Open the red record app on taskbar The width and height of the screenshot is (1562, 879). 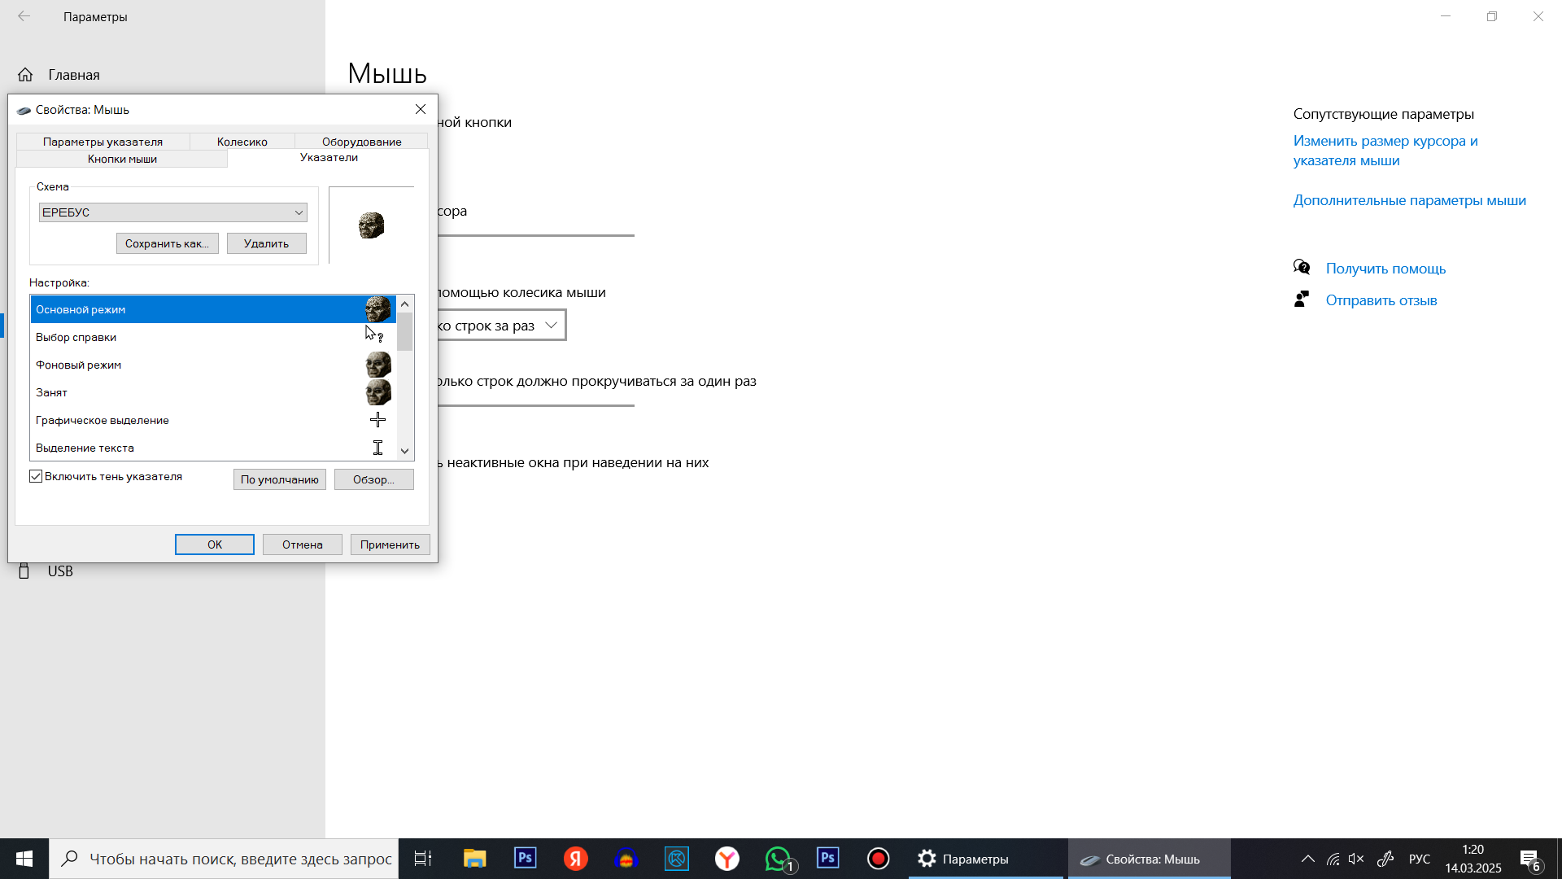click(879, 859)
